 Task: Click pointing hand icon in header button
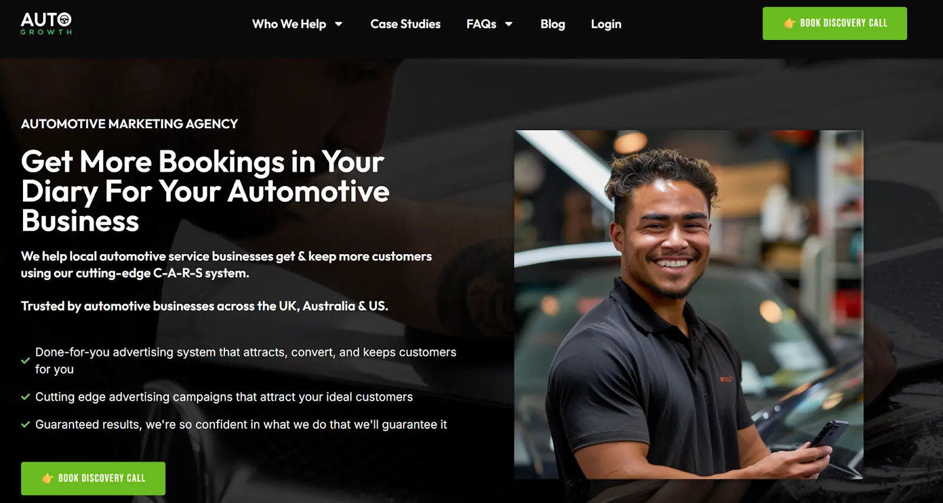pyautogui.click(x=790, y=24)
